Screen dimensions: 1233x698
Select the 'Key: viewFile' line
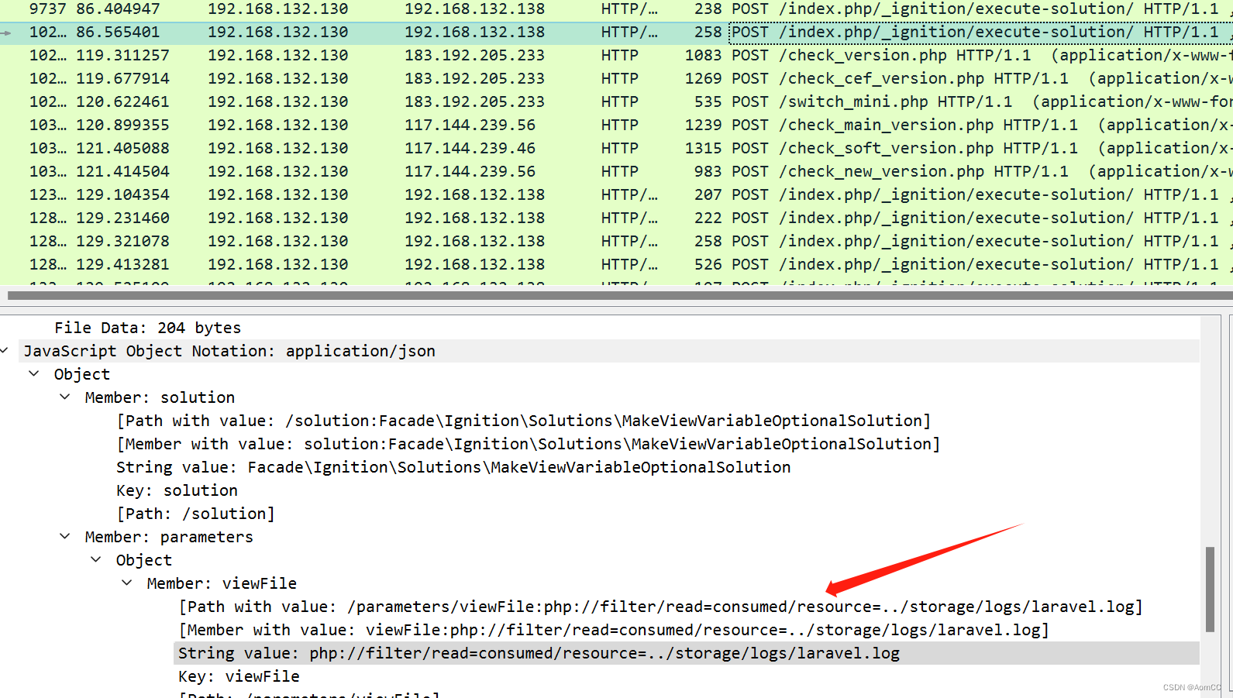click(239, 676)
